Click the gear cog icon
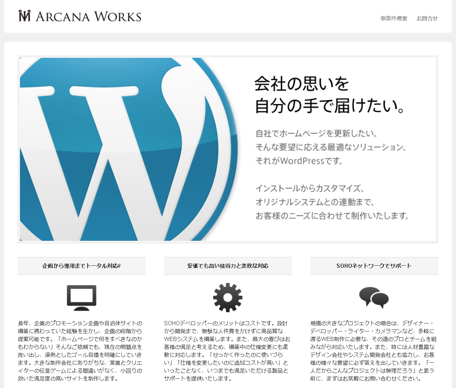The height and width of the screenshot is (388, 456). click(x=228, y=297)
